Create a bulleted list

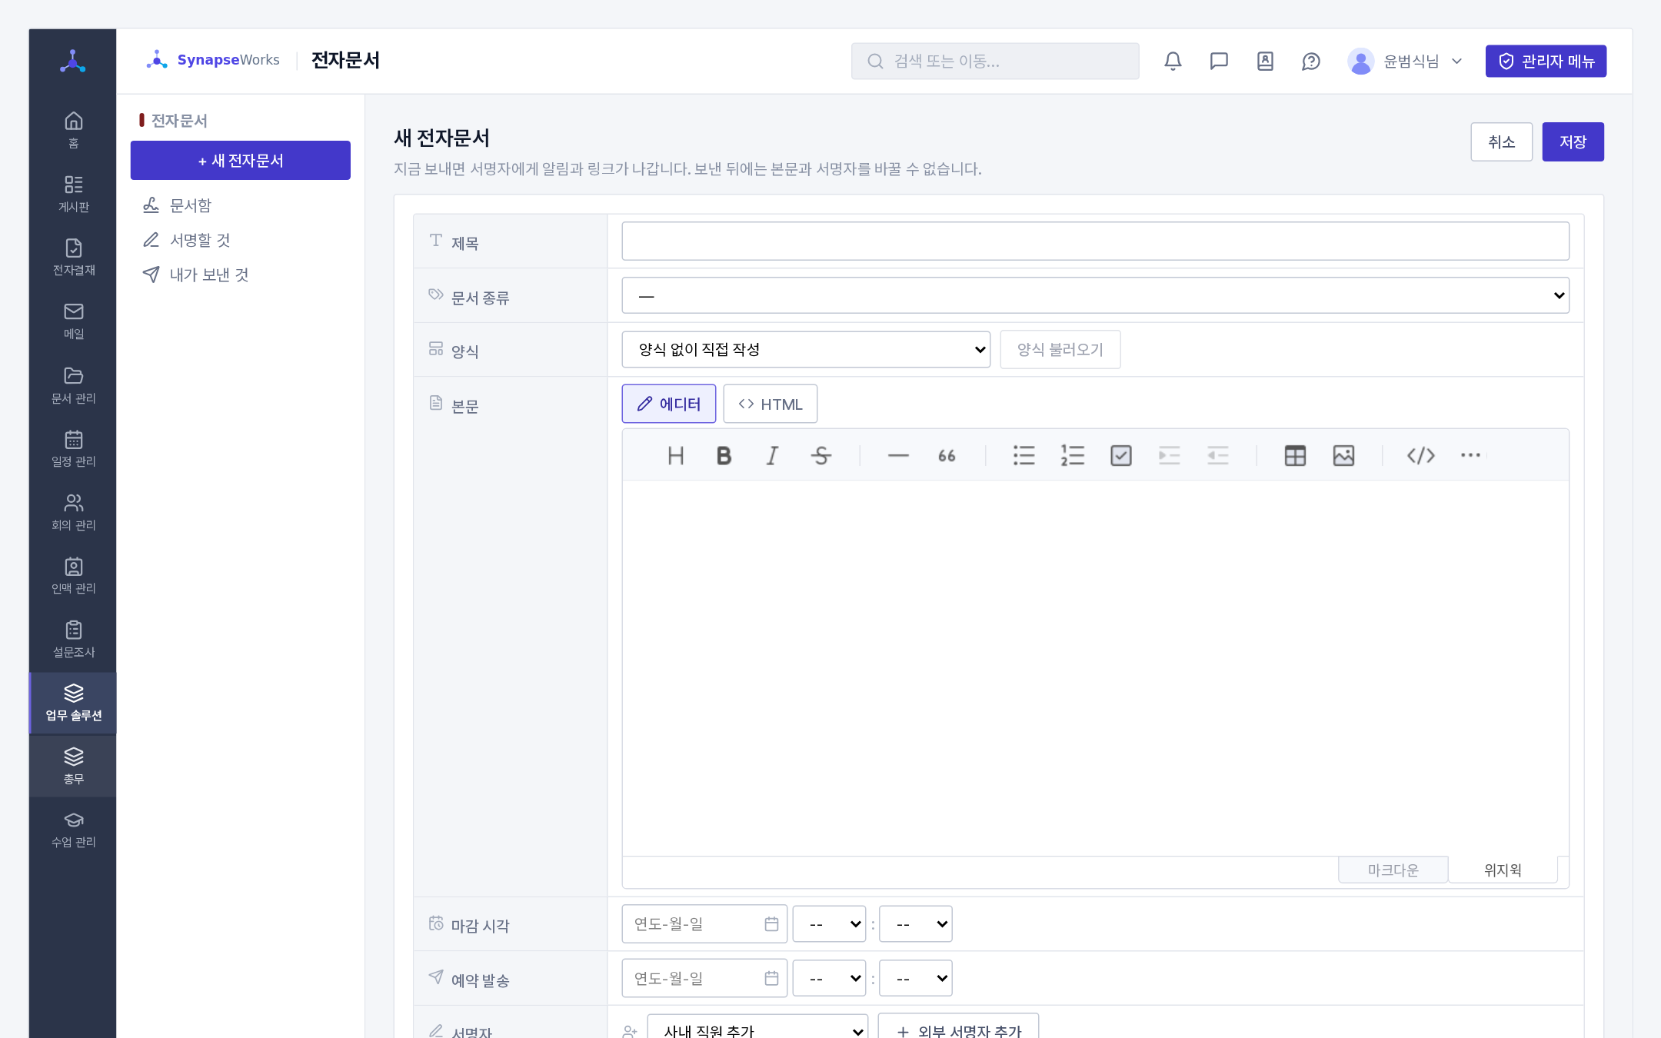click(x=1024, y=456)
